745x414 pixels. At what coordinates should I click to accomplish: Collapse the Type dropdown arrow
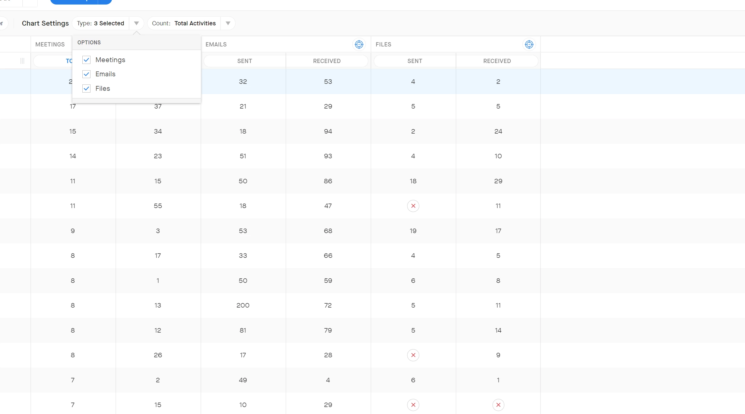coord(136,24)
